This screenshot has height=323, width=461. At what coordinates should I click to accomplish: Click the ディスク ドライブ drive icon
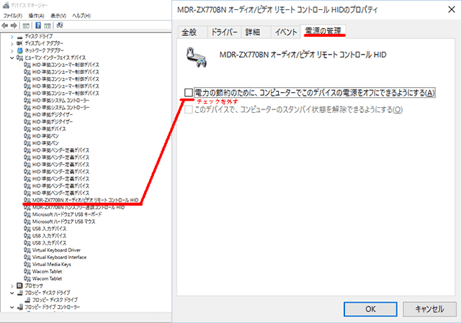pyautogui.click(x=19, y=35)
